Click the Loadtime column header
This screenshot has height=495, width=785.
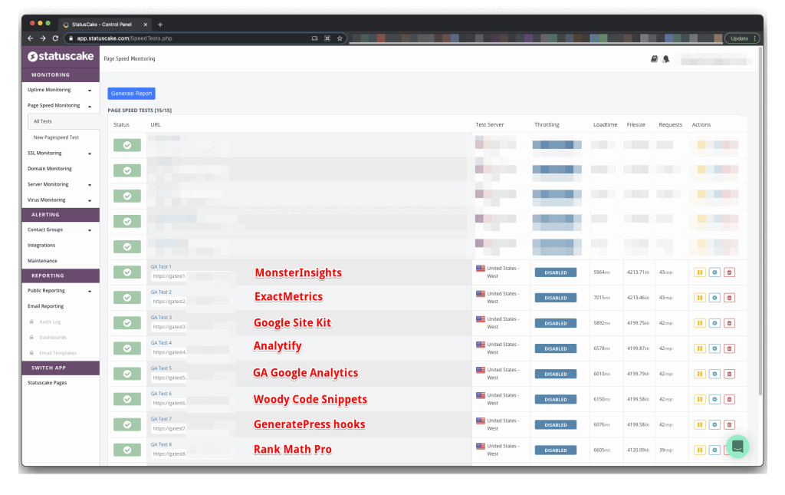606,125
